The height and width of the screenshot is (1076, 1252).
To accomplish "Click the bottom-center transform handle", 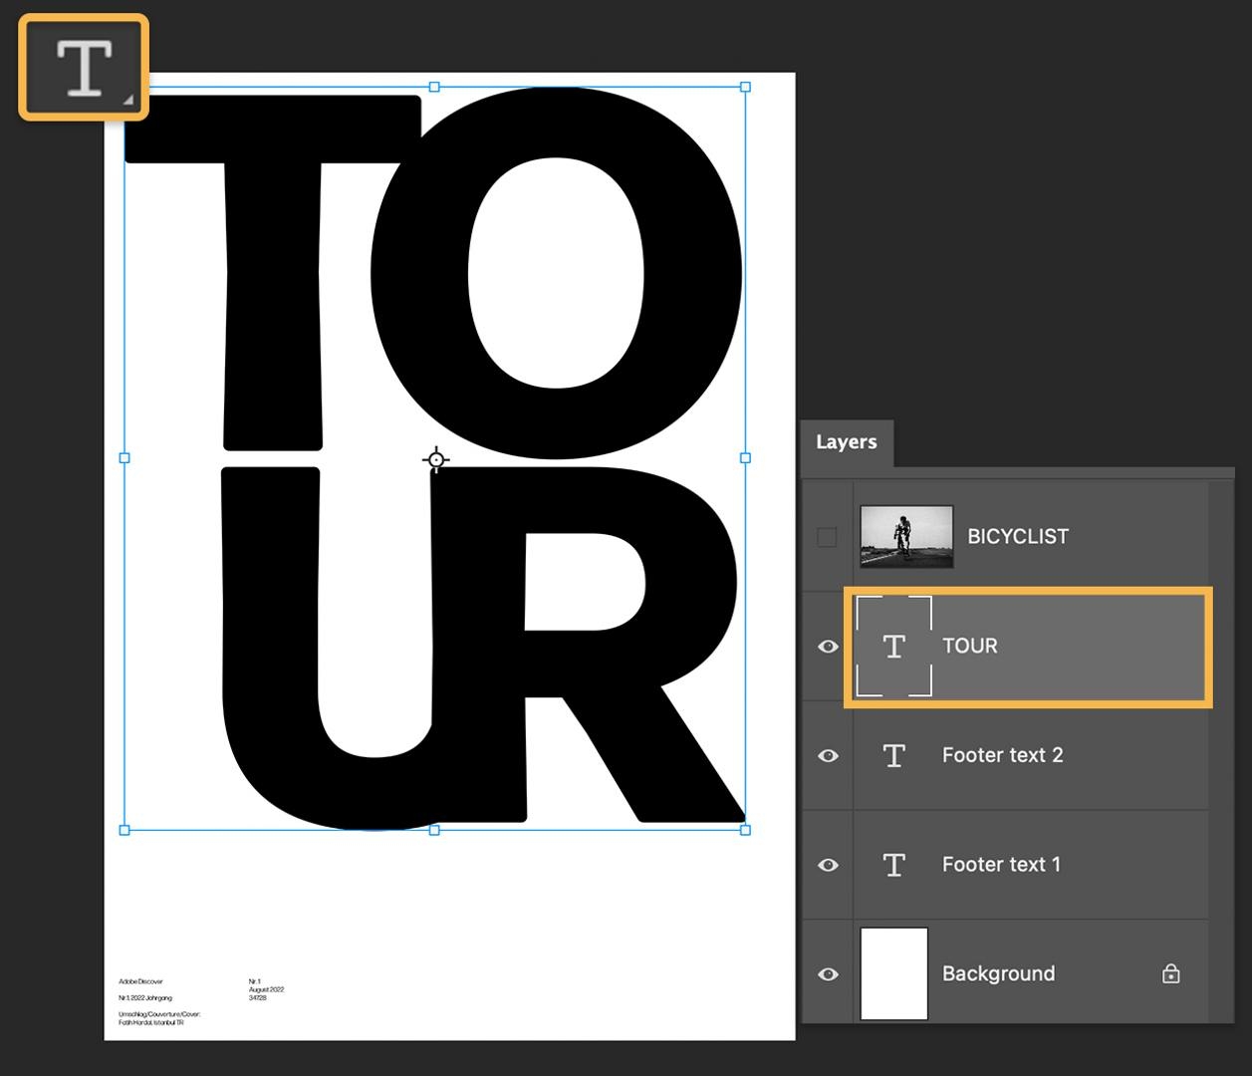I will coord(434,830).
